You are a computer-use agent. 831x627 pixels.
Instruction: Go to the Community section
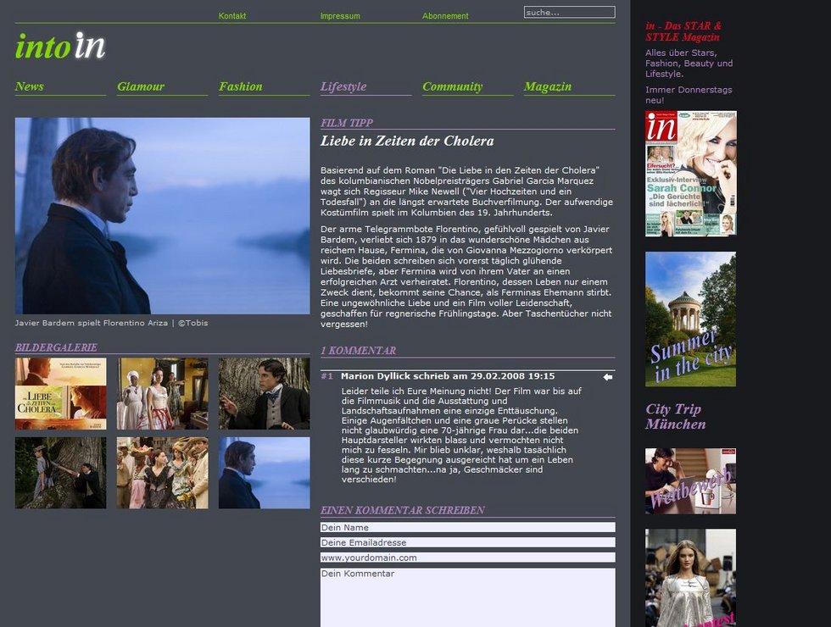453,86
